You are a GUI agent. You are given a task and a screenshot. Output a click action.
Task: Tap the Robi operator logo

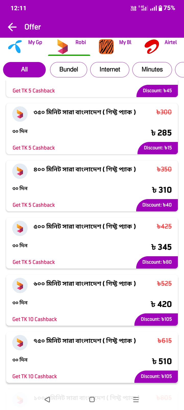(x=63, y=47)
